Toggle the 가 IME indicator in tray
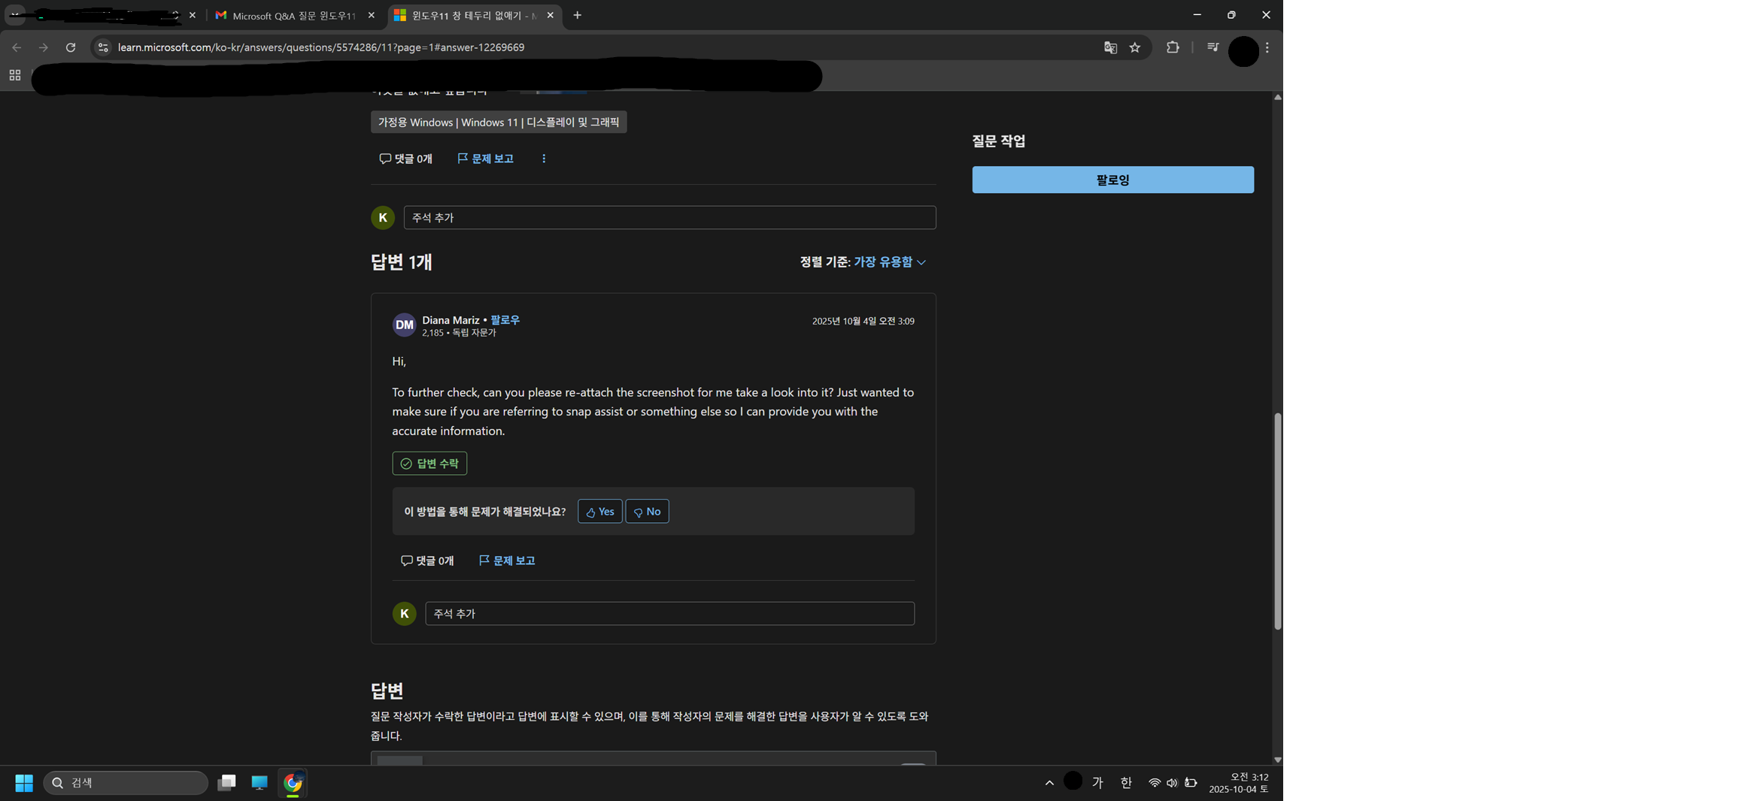Screen dimensions: 1739x801 [x=1097, y=783]
